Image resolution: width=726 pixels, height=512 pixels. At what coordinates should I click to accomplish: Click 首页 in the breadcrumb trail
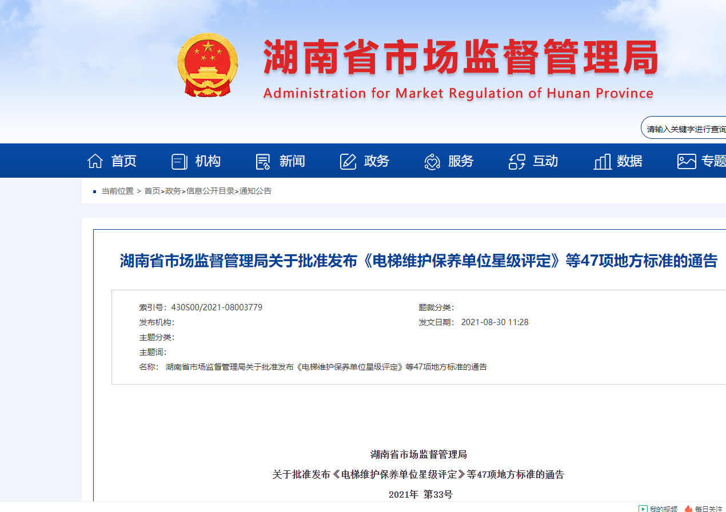[152, 191]
